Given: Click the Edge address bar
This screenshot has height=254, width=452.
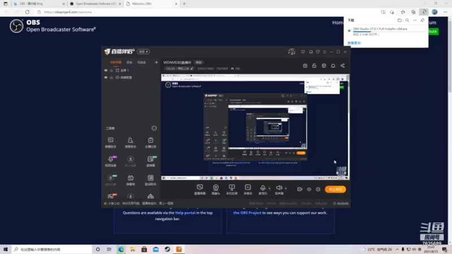Looking at the screenshot, I should coord(206,12).
